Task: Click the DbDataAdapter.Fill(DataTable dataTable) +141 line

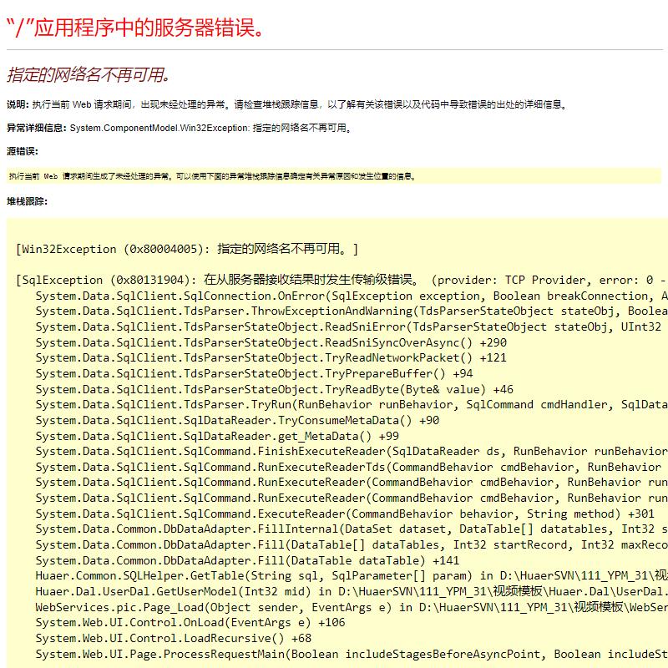Action: (x=247, y=560)
